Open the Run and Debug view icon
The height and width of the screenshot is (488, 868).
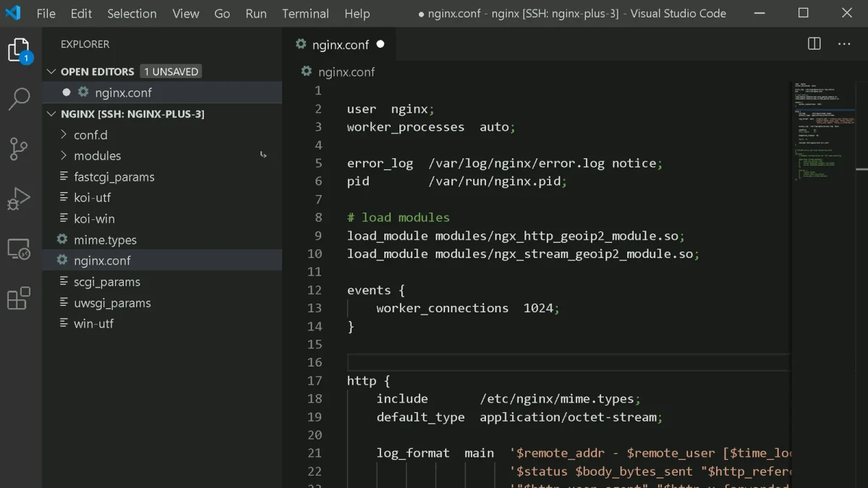[x=19, y=198]
